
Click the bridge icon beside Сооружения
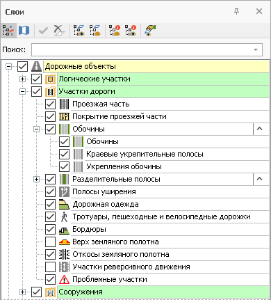point(50,292)
